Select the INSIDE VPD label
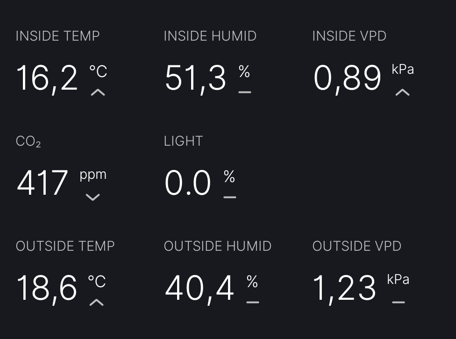The width and height of the screenshot is (456, 339). coord(349,36)
